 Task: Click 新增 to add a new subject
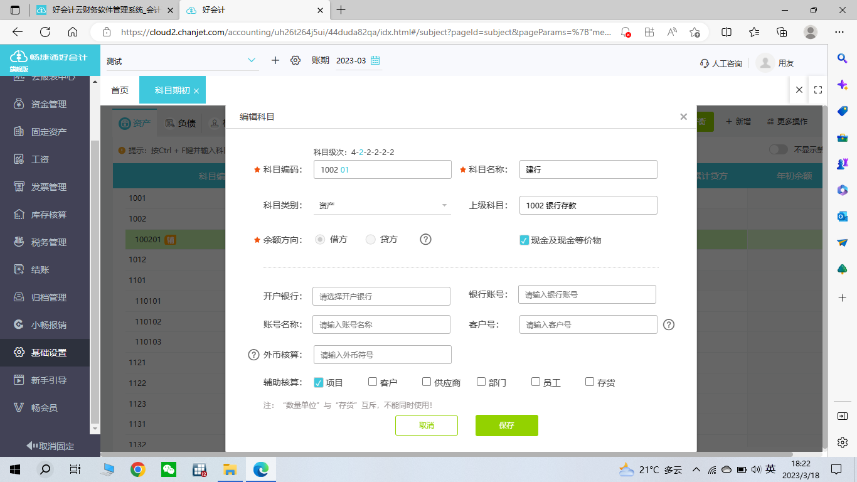coord(737,121)
